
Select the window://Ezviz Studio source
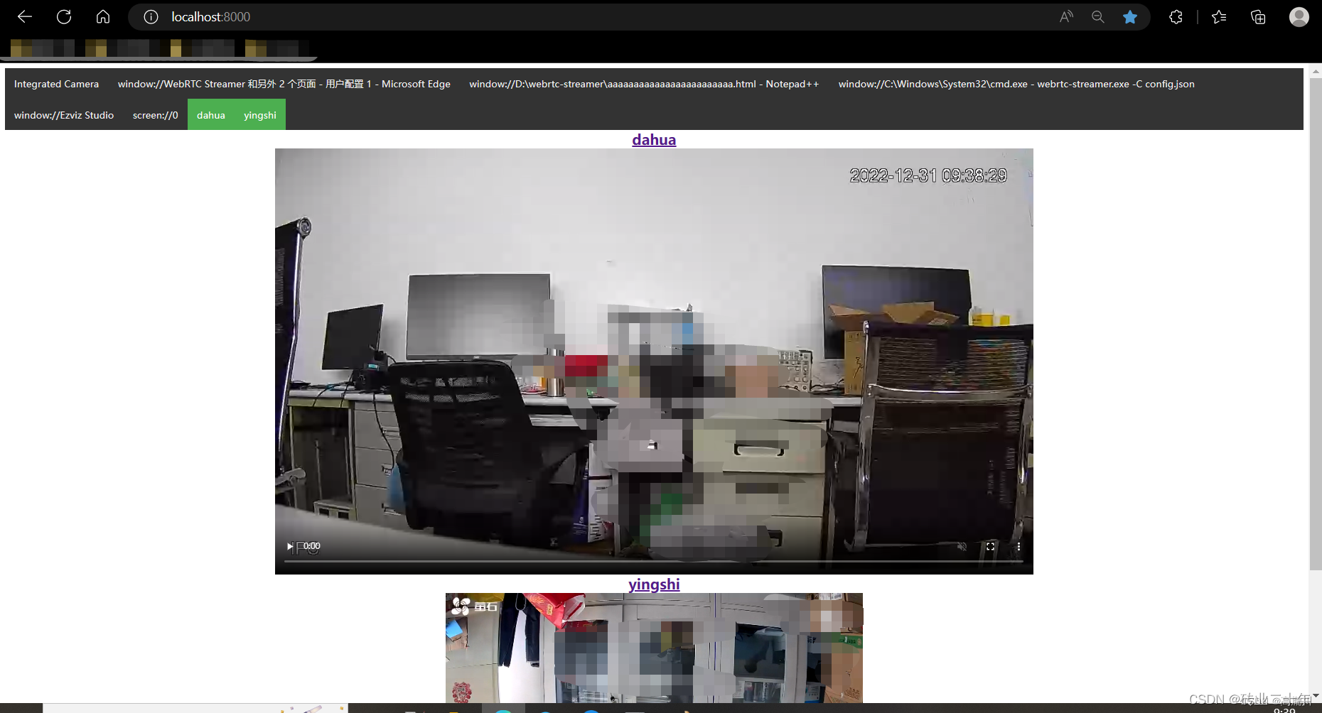point(64,115)
